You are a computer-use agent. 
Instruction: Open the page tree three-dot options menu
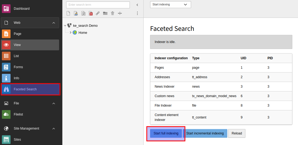(137, 13)
